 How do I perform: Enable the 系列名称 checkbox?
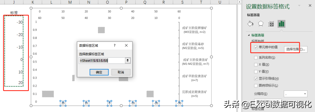click(256, 58)
